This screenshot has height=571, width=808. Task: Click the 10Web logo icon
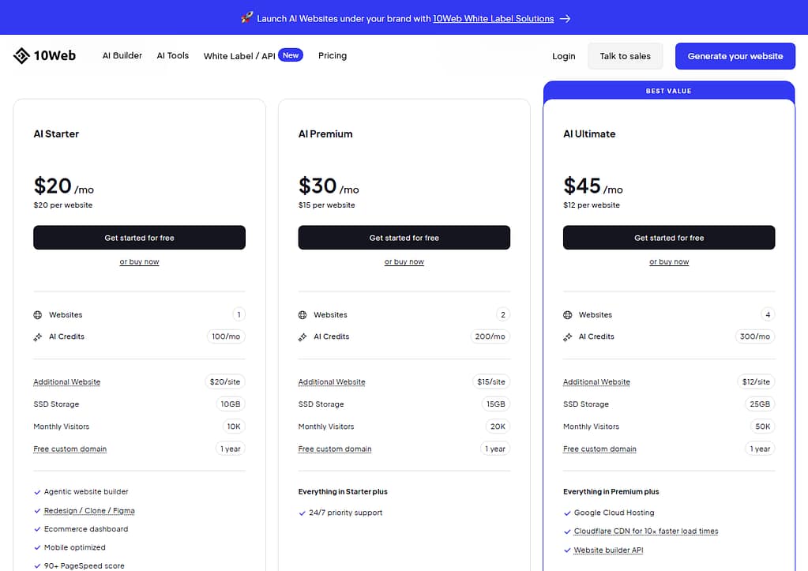(21, 55)
